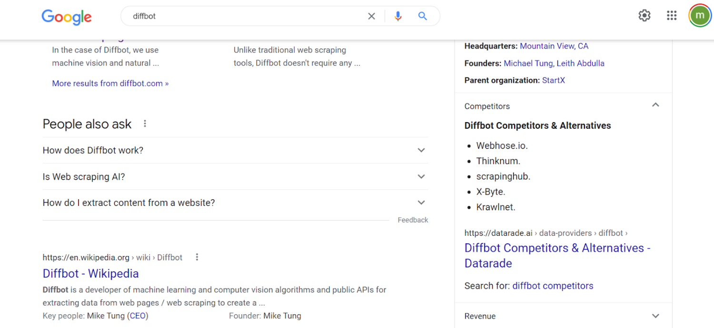Open the Diffbot - Wikipedia result

point(91,274)
